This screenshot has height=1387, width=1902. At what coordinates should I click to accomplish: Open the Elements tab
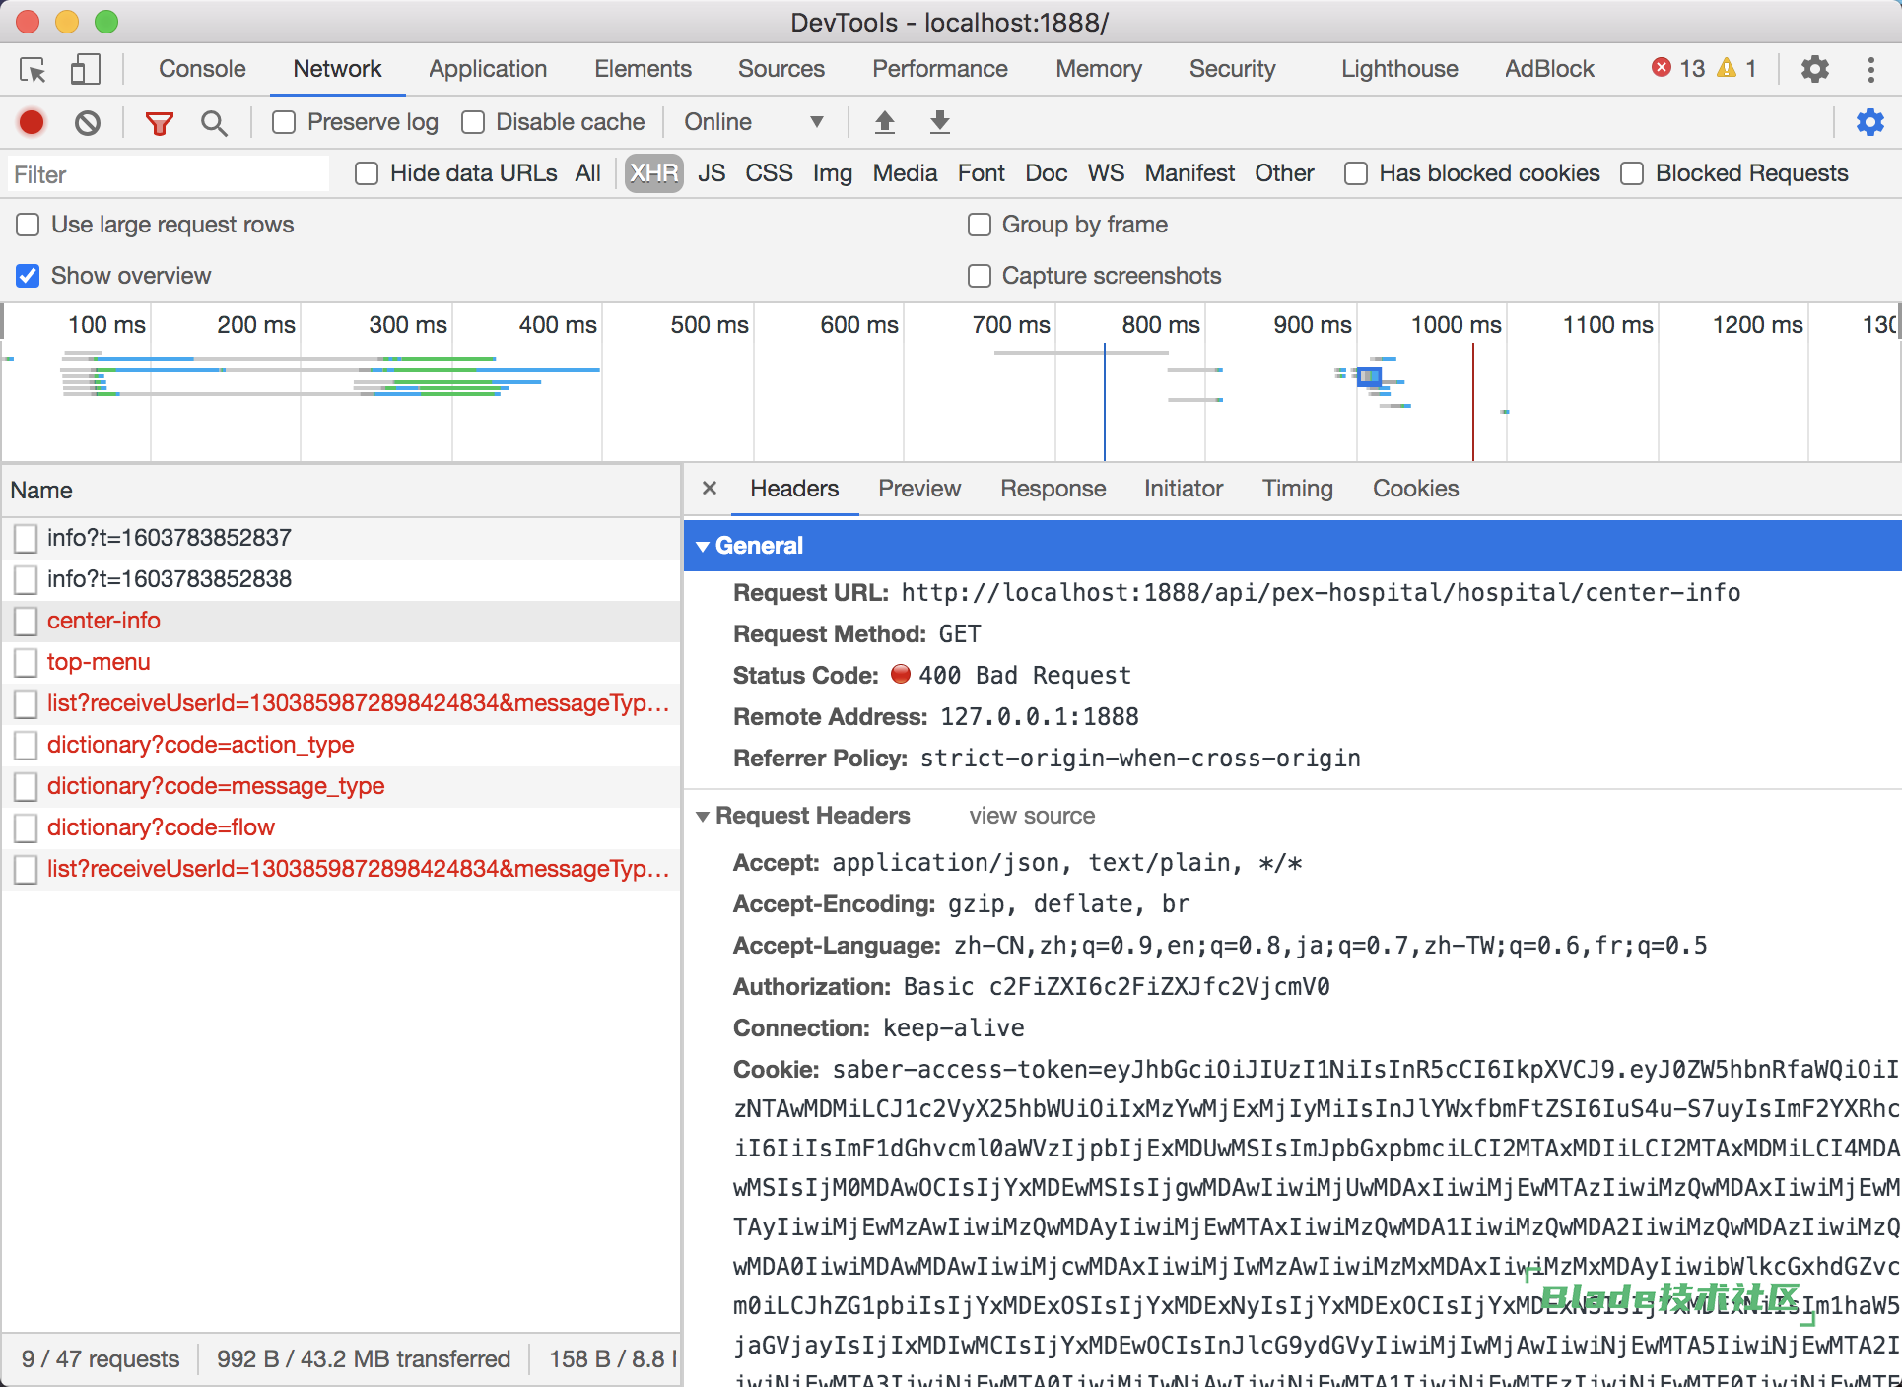click(x=643, y=69)
